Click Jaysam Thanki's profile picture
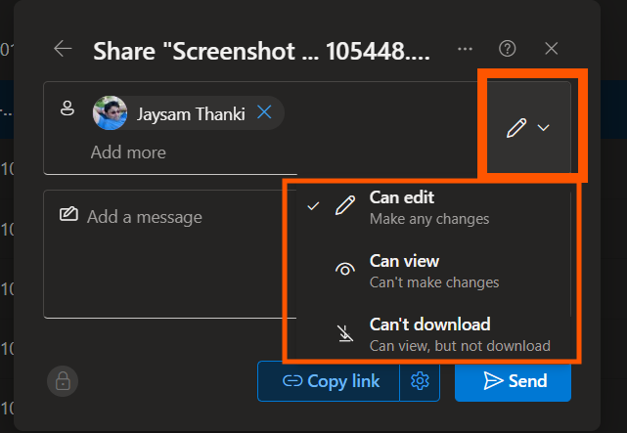 click(110, 113)
